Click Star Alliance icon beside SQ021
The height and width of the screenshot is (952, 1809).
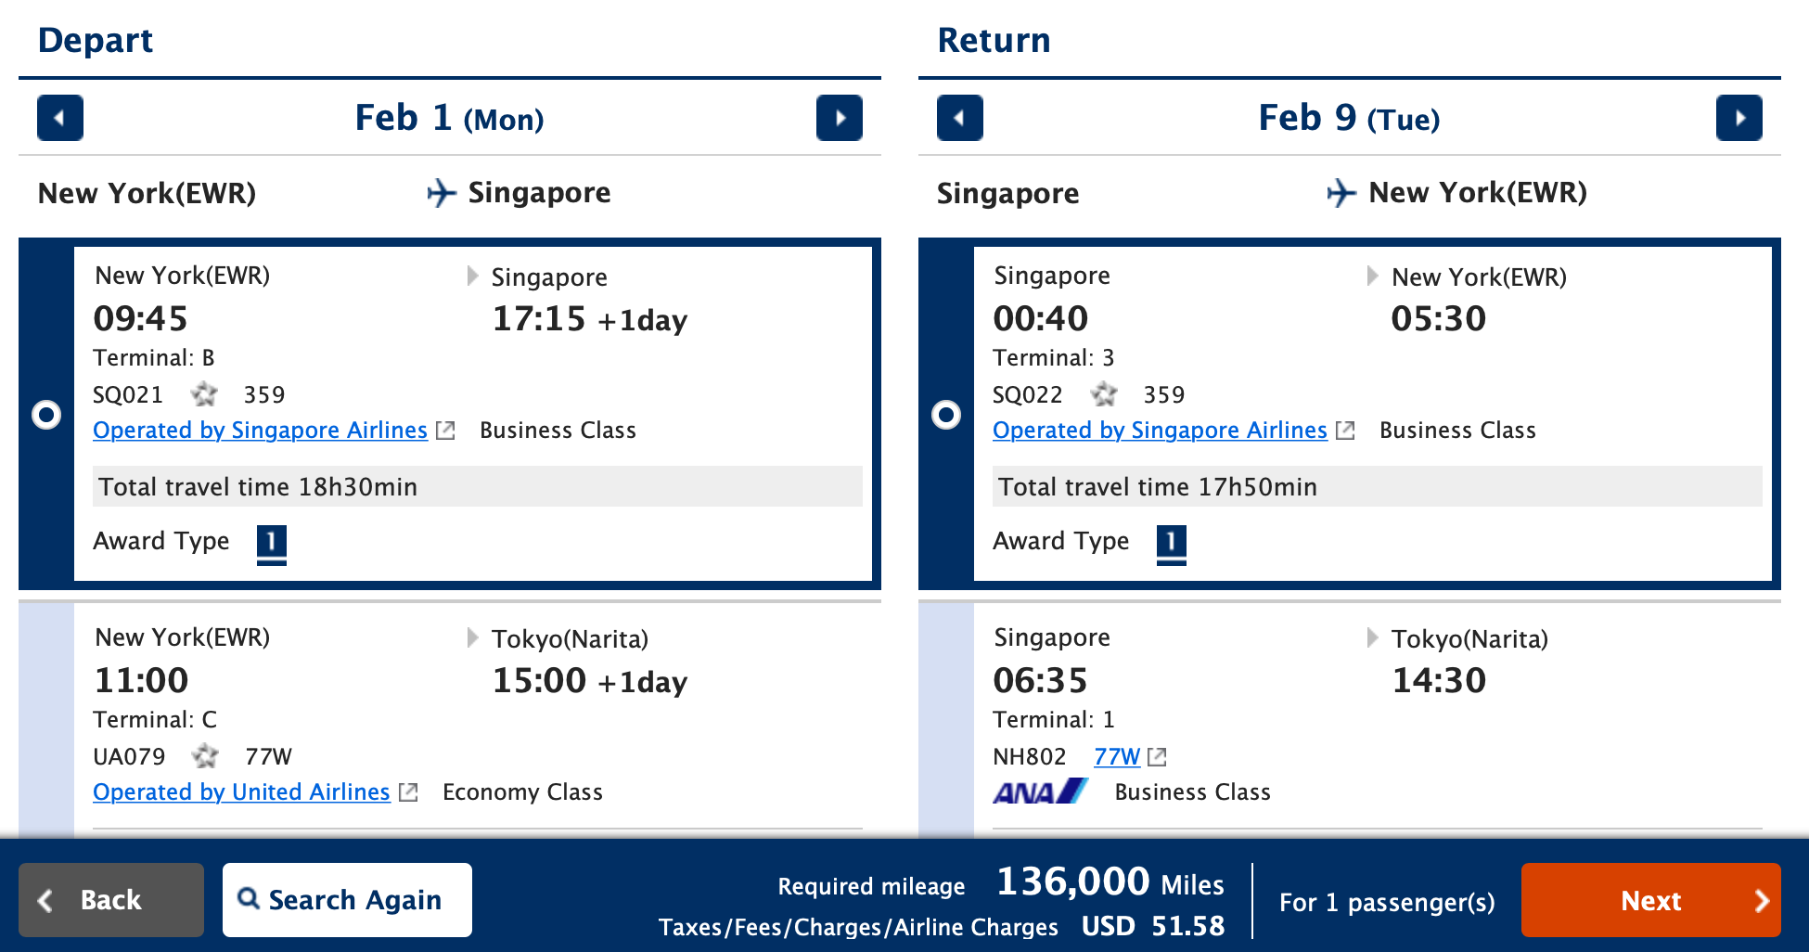tap(204, 394)
